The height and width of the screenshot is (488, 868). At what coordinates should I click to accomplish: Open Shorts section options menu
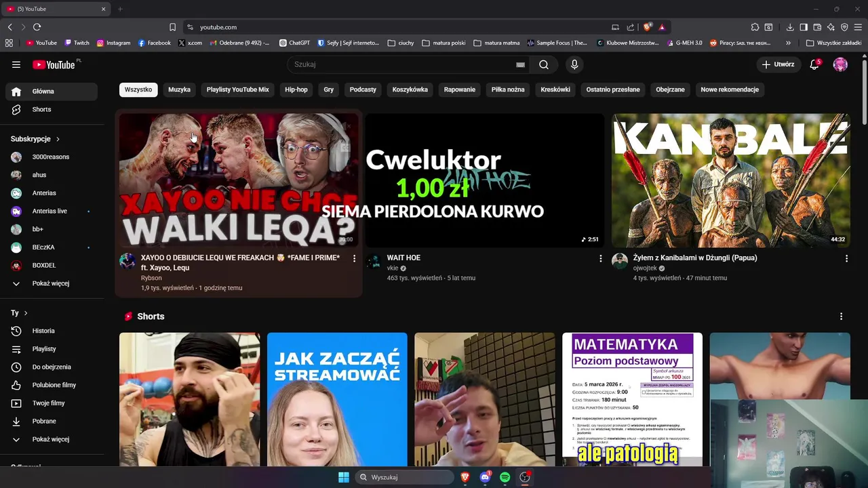click(x=841, y=317)
